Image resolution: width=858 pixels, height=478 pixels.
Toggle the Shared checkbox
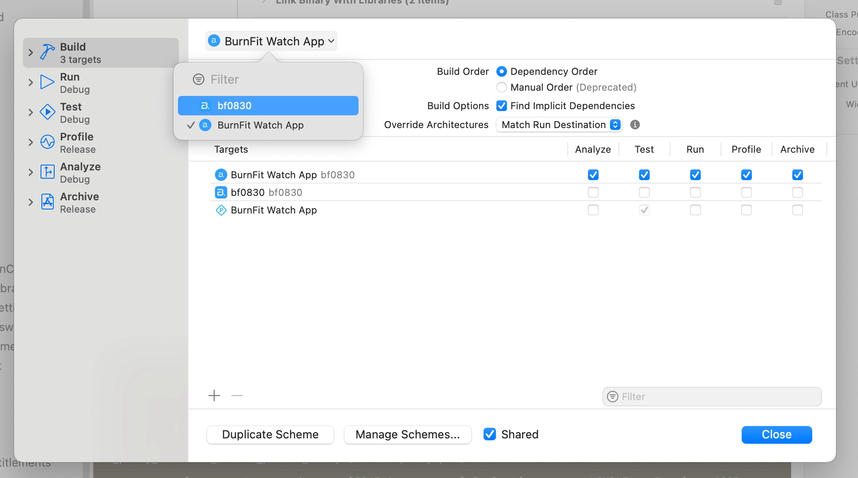point(489,434)
